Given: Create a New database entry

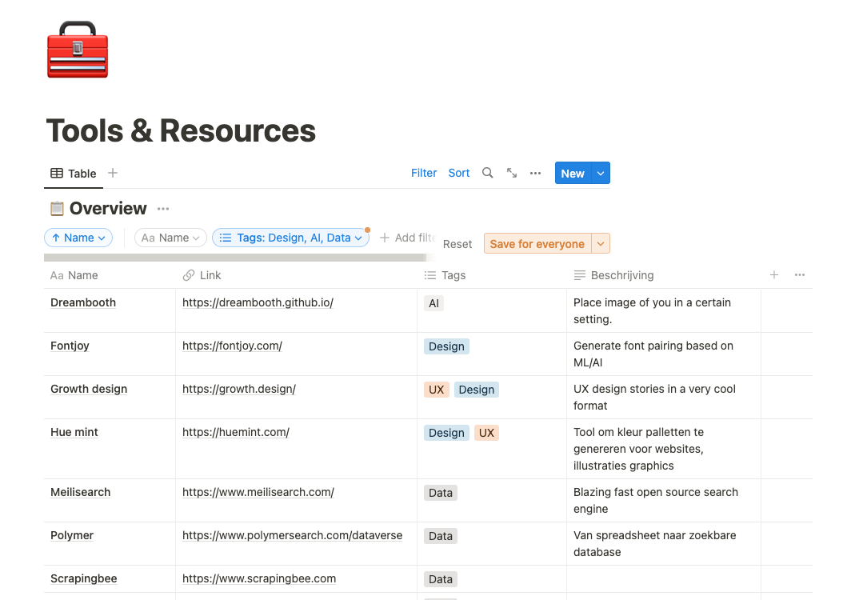Looking at the screenshot, I should pyautogui.click(x=573, y=173).
